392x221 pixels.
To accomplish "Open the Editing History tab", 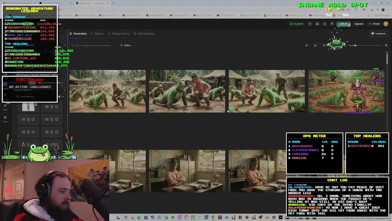I will (x=119, y=33).
